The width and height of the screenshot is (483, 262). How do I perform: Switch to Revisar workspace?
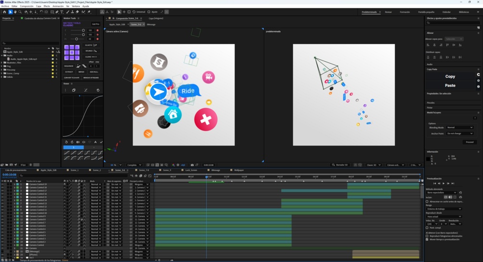pyautogui.click(x=388, y=12)
